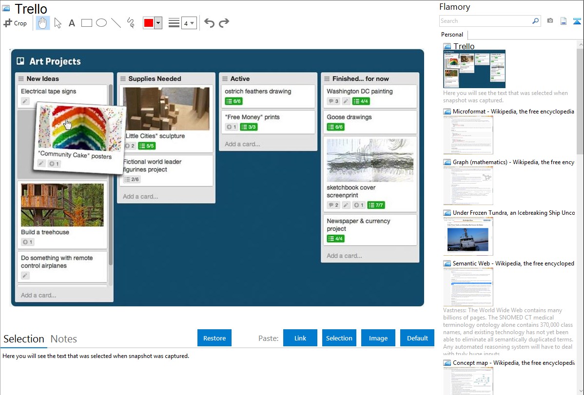584x395 pixels.
Task: Click the 5/5 checklist badge
Action: (147, 146)
